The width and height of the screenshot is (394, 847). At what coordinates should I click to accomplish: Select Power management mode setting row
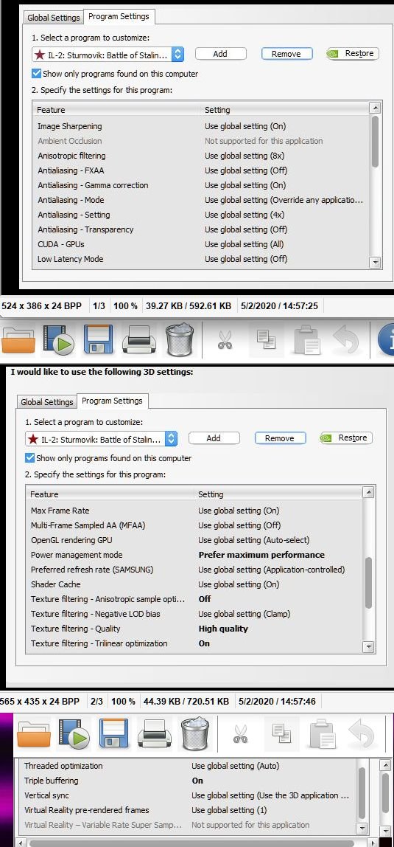coord(194,555)
